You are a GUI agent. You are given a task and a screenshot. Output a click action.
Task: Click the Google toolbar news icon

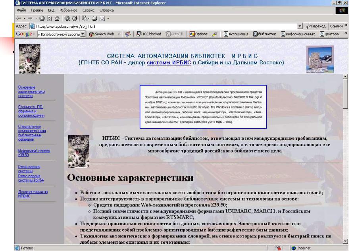[x=128, y=34]
